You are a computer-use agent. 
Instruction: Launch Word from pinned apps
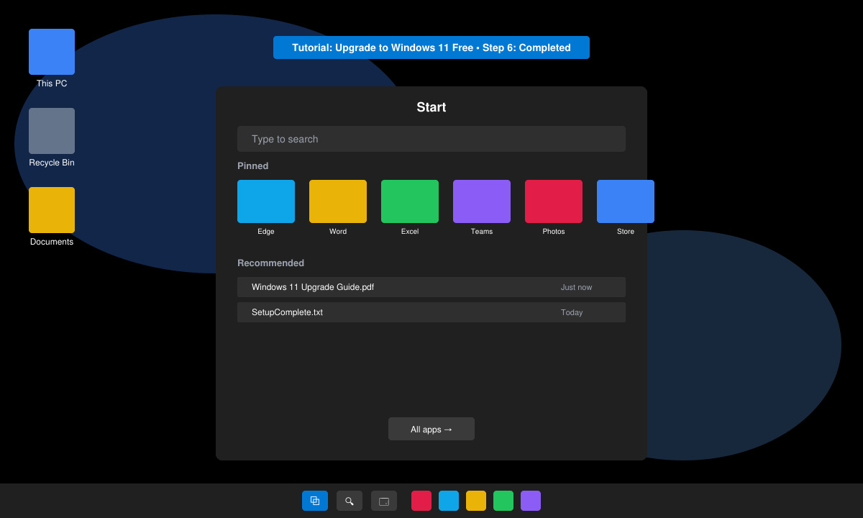pos(338,201)
